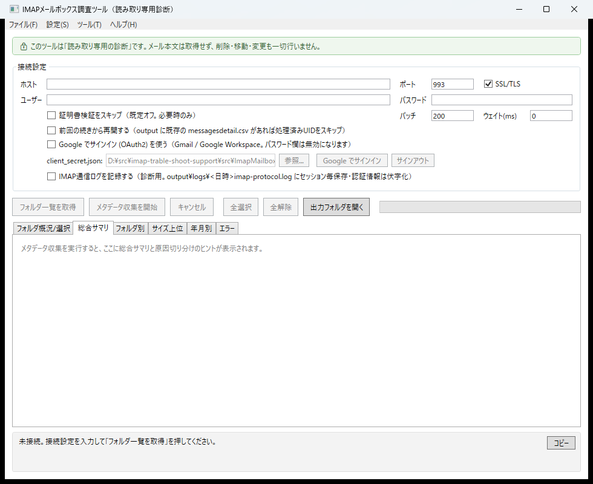Open the 設定(S) menu
593x484 pixels.
[57, 25]
